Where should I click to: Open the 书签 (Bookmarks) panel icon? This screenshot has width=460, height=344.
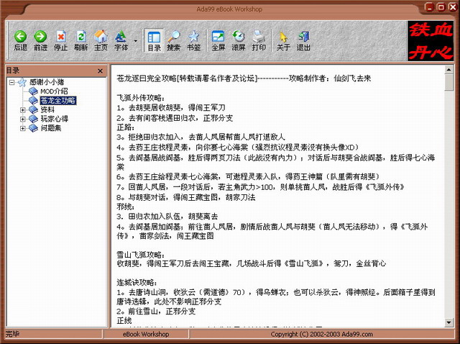coord(193,40)
